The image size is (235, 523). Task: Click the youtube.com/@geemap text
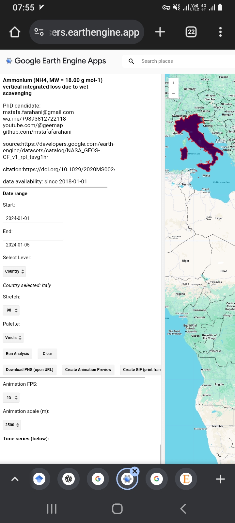pos(33,125)
